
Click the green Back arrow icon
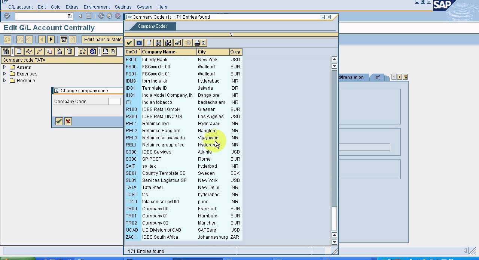(101, 16)
